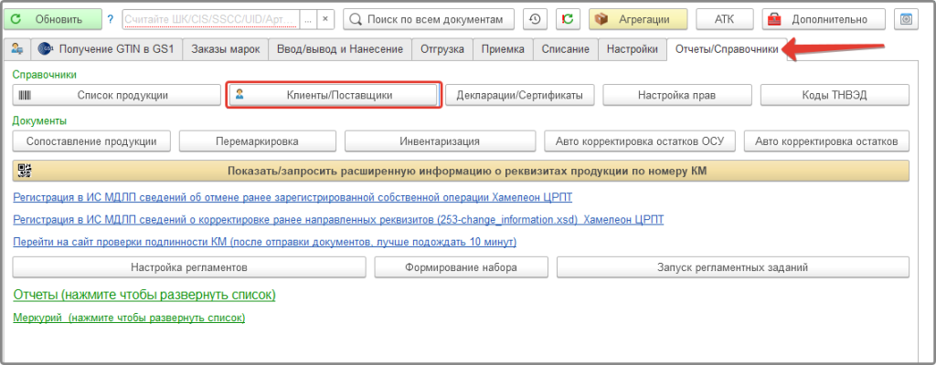Open the Ввод/вывод и Нанесение tab
This screenshot has height=365, width=936.
coord(340,49)
